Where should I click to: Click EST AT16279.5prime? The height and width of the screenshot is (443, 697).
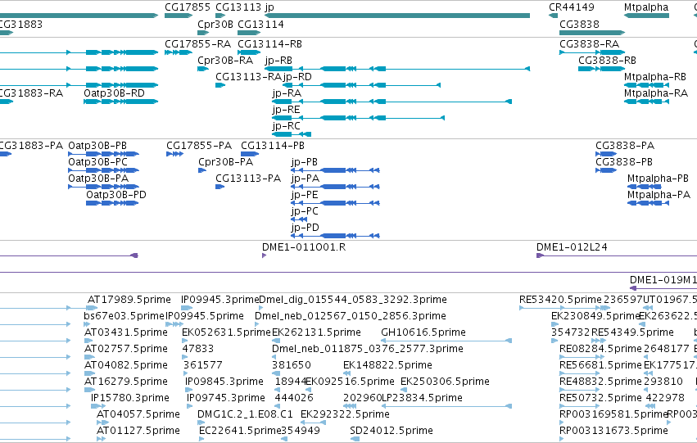pyautogui.click(x=126, y=382)
